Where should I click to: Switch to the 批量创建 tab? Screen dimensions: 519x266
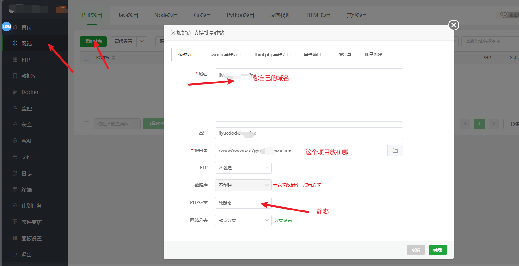point(373,55)
